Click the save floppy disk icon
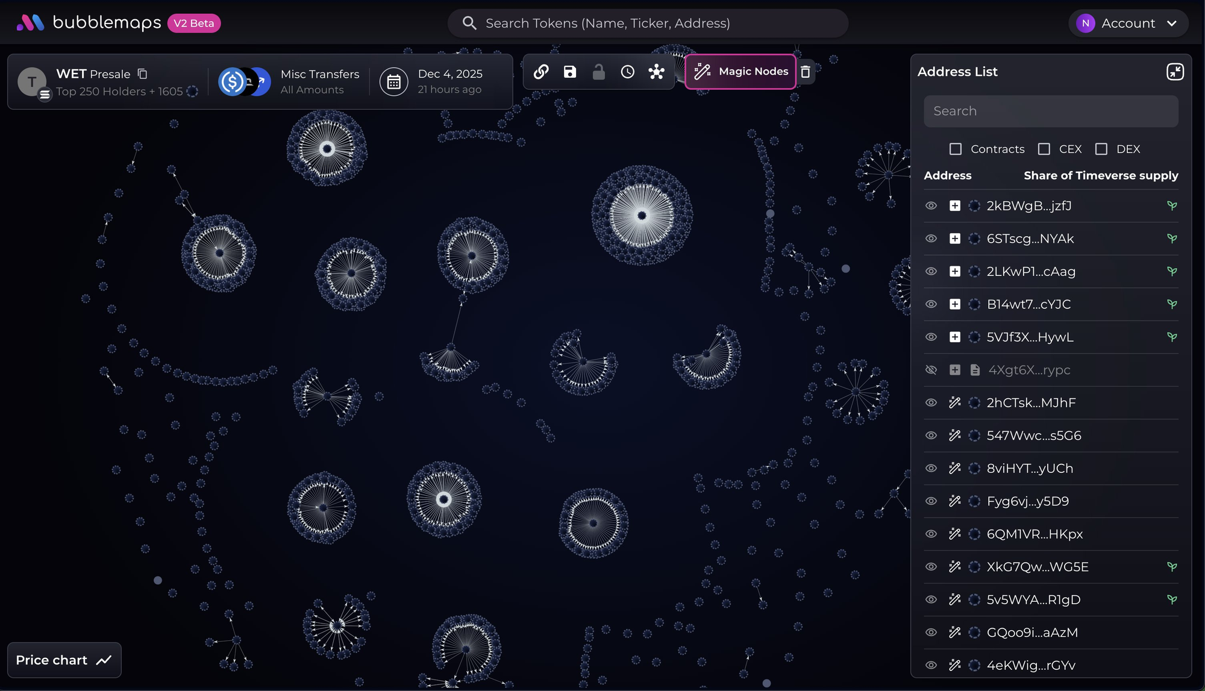Viewport: 1205px width, 691px height. coord(569,72)
